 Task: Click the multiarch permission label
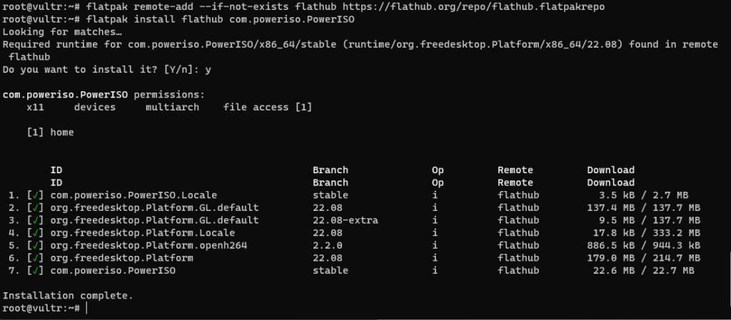coord(173,108)
